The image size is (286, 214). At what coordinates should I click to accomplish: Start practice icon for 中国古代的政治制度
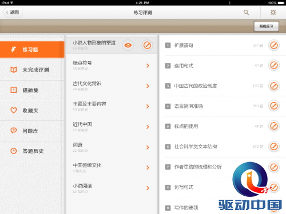[274, 86]
